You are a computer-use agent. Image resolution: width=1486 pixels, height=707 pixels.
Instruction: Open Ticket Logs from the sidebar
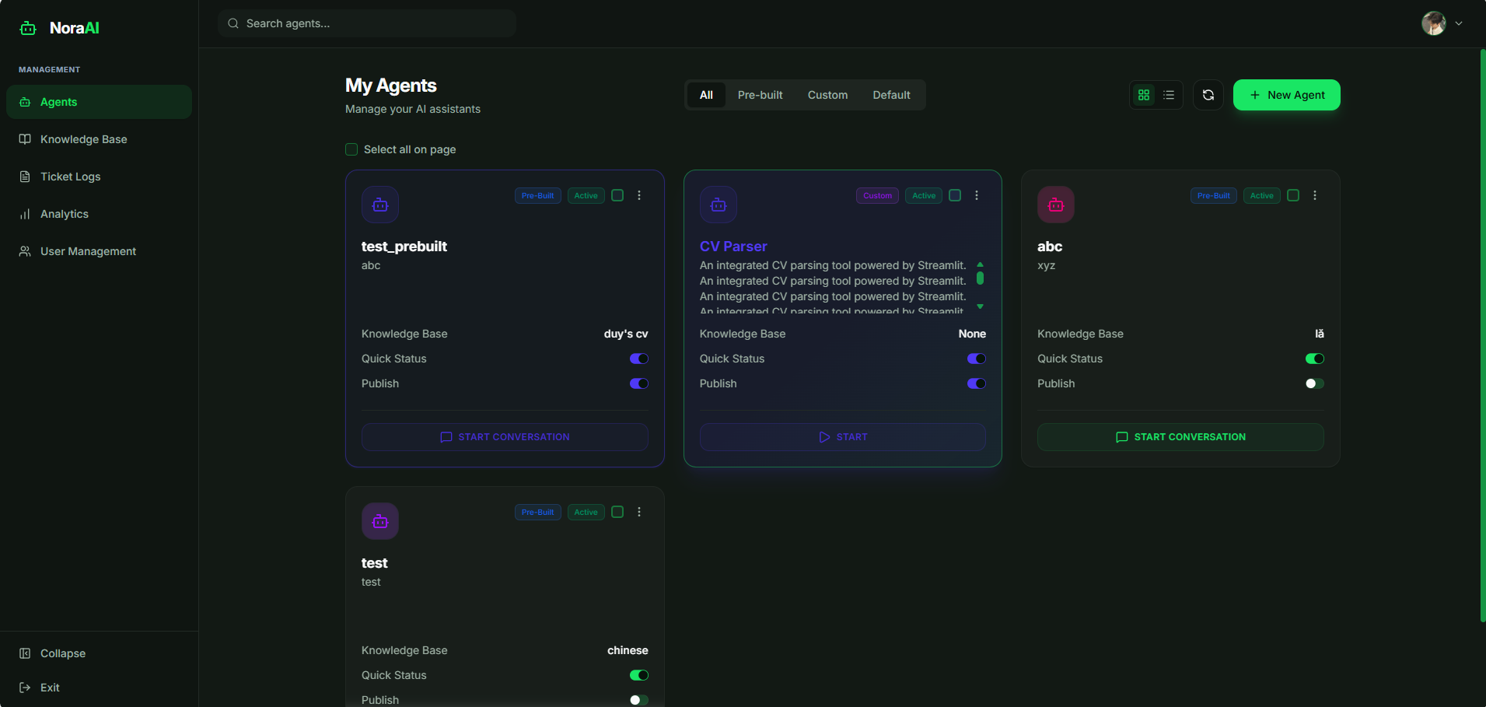[70, 177]
